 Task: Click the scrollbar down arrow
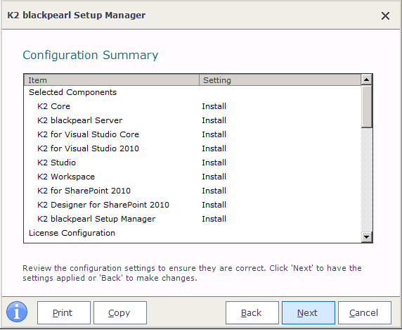[x=367, y=237]
